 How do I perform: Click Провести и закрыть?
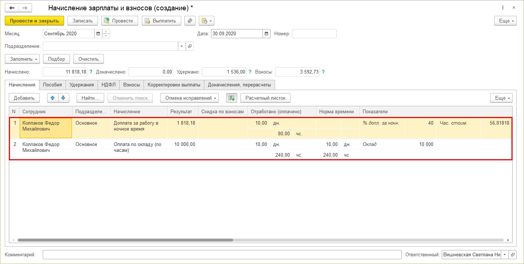click(x=34, y=21)
